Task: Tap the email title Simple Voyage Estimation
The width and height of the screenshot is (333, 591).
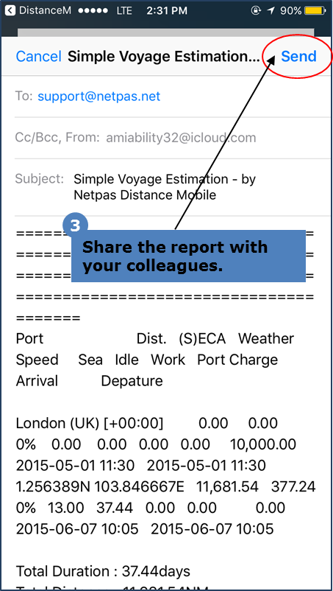Action: (164, 57)
